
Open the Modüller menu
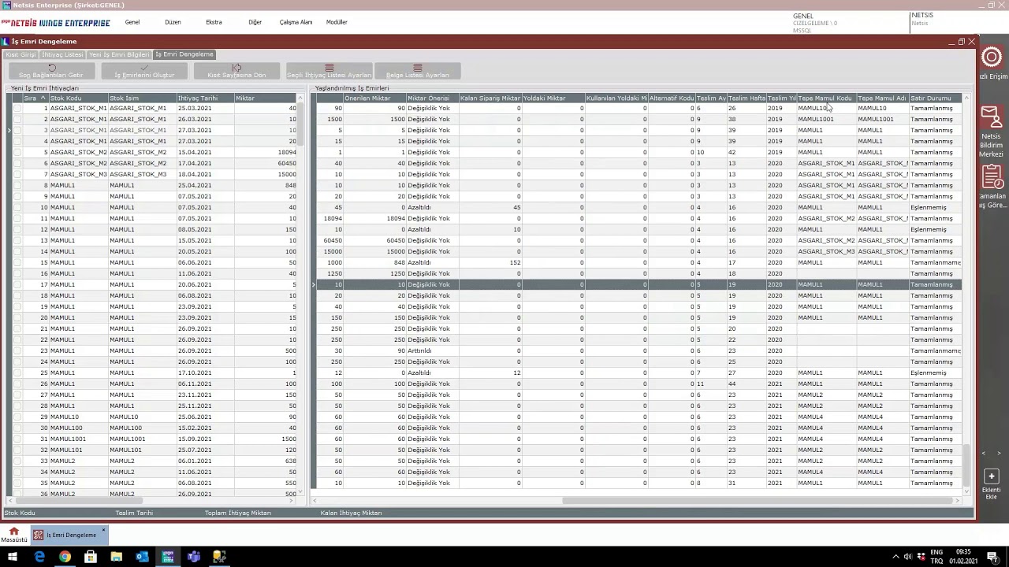click(337, 22)
